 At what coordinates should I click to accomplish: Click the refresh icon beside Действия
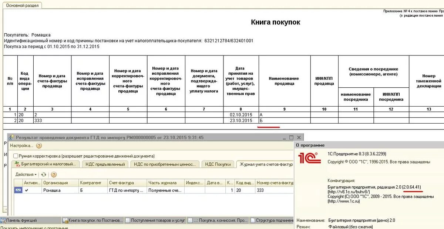tap(44, 175)
